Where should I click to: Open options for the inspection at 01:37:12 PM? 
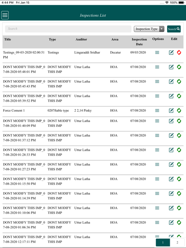coord(157,135)
